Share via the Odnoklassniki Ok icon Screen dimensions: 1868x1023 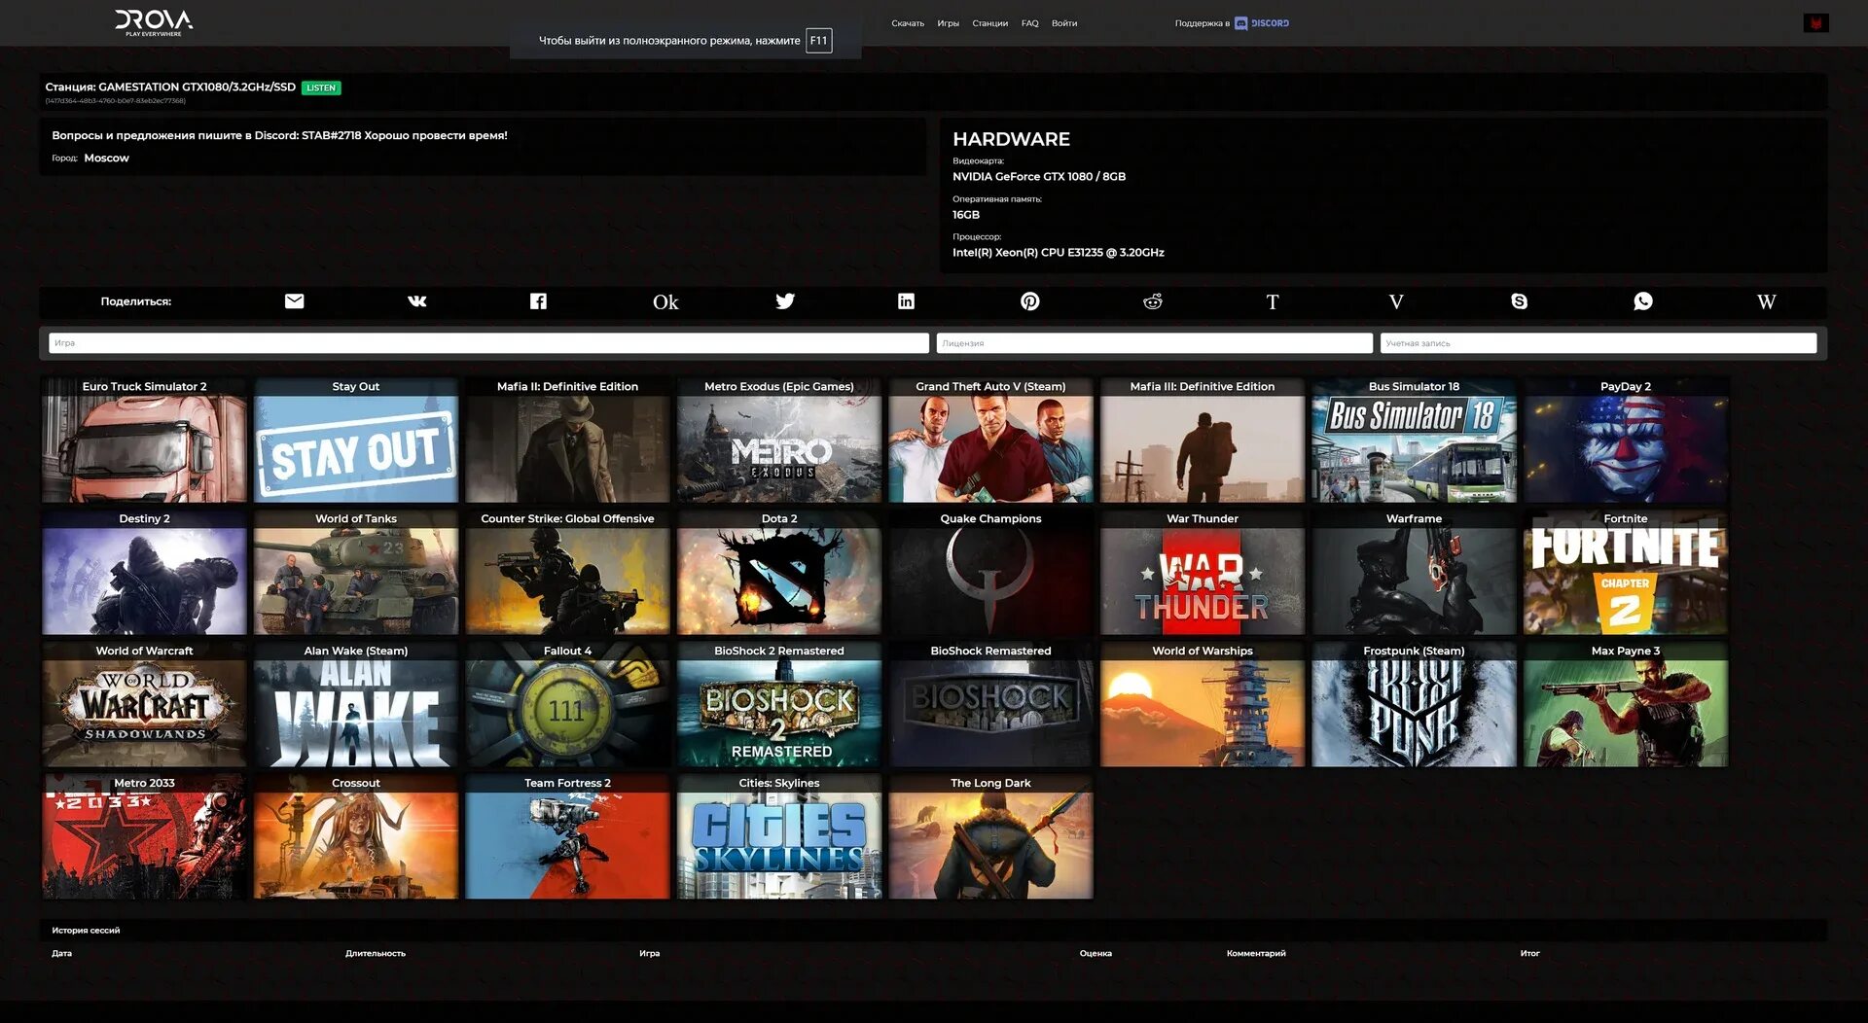pos(665,302)
